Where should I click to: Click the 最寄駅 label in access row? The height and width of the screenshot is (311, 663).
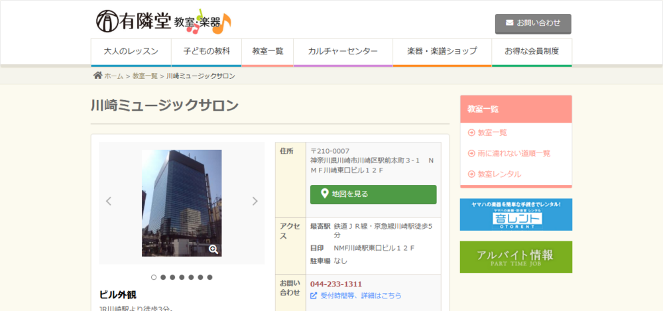[320, 226]
